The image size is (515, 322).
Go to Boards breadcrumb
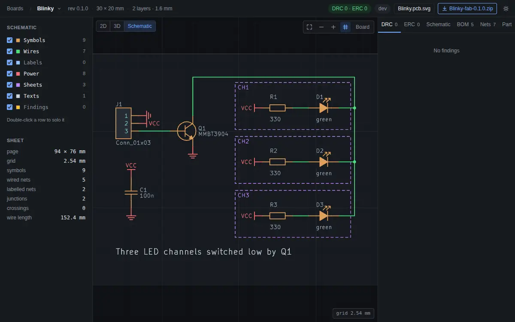(x=15, y=9)
